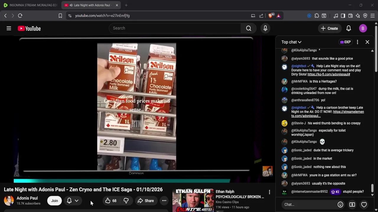Toggle the browser sidebar panel icon
The image size is (378, 212).
coord(343,16)
